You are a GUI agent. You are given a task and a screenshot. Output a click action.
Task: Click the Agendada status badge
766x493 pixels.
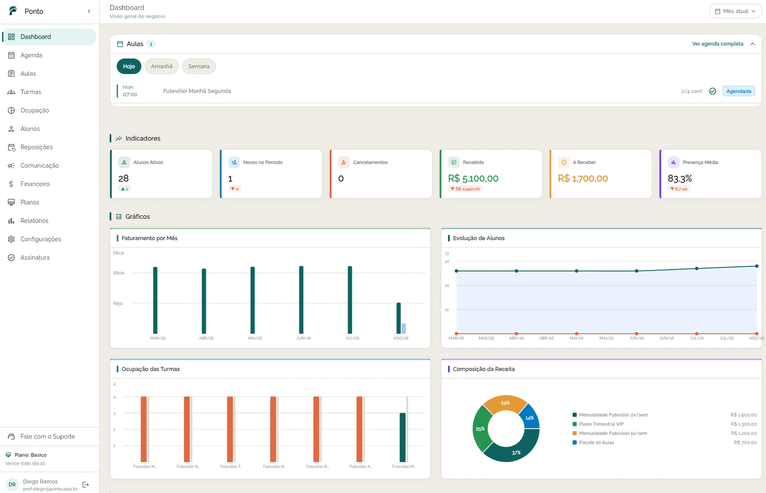[739, 91]
